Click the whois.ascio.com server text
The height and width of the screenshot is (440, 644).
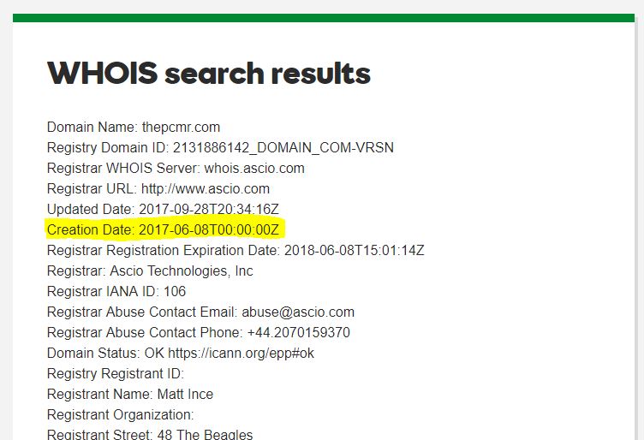pyautogui.click(x=254, y=169)
